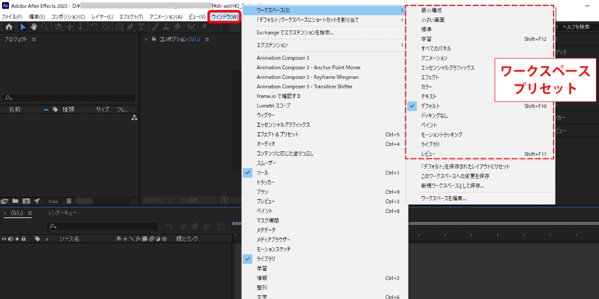Screen dimensions: 599x299
Task: Open the ビュー(V) menu
Action: (x=197, y=16)
